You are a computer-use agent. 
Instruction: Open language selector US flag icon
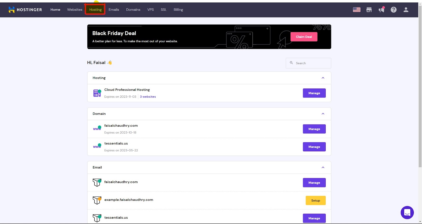357,10
